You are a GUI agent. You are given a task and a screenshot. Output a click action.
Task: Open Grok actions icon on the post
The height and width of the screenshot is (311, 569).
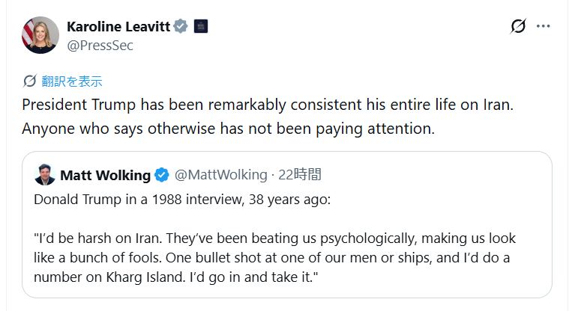[518, 27]
